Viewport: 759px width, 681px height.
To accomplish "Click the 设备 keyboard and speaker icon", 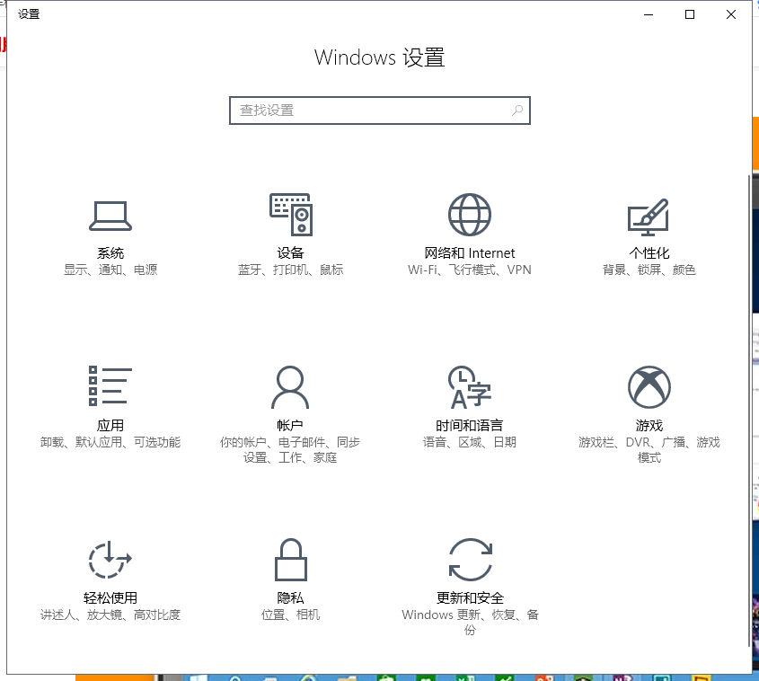I will [290, 216].
